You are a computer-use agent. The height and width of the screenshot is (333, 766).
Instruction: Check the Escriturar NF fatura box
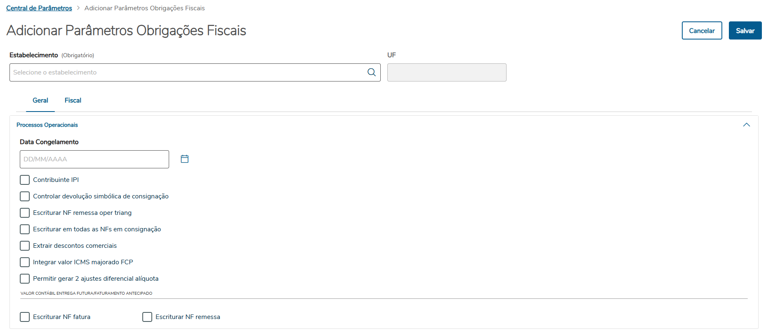click(25, 317)
